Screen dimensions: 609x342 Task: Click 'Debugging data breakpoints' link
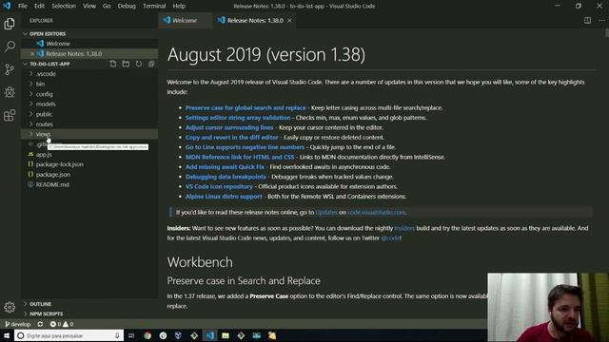[226, 177]
